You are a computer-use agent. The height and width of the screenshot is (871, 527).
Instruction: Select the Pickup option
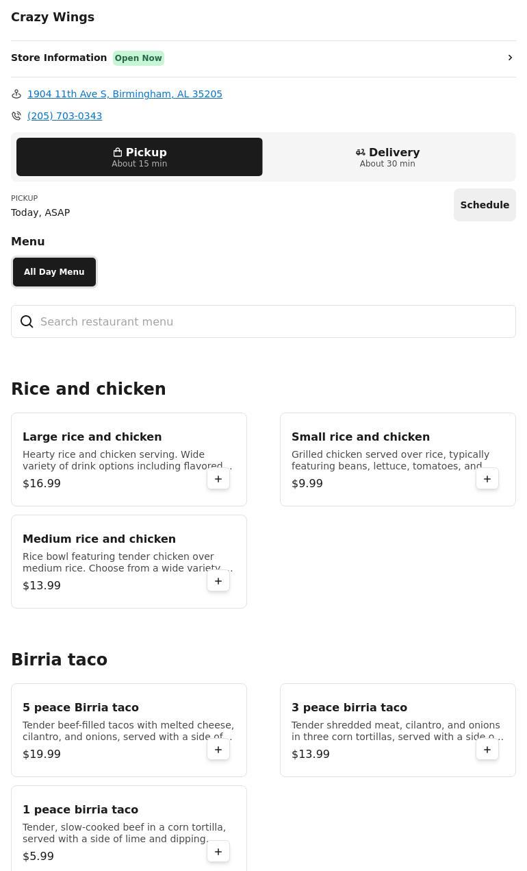point(139,156)
